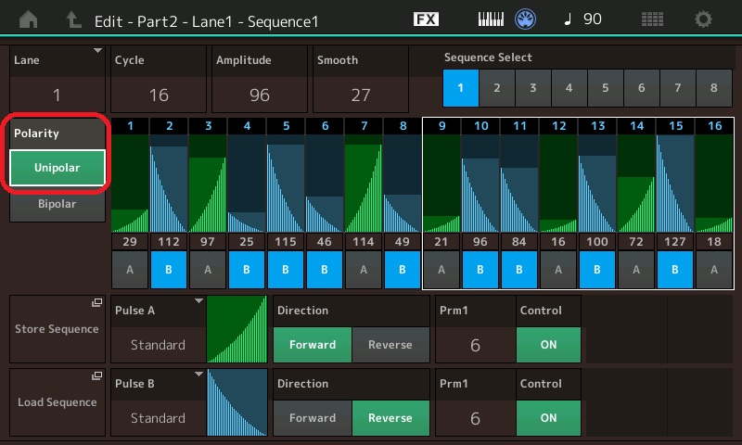The image size is (742, 445).
Task: Open the grid-pattern icon in top bar
Action: pyautogui.click(x=652, y=19)
